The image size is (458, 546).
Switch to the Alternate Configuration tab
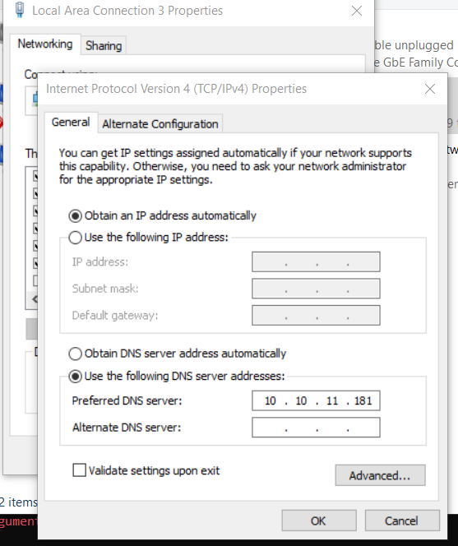pos(160,124)
